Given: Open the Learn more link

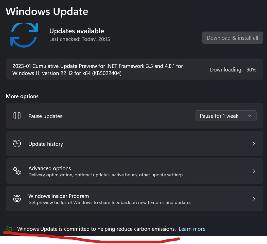Looking at the screenshot, I should [x=192, y=229].
